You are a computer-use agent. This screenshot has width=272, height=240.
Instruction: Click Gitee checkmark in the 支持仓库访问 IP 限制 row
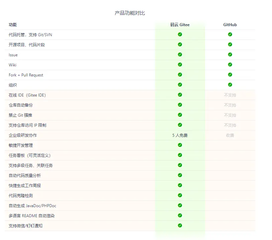click(x=180, y=125)
